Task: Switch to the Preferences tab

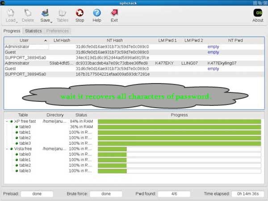Action: coord(58,31)
